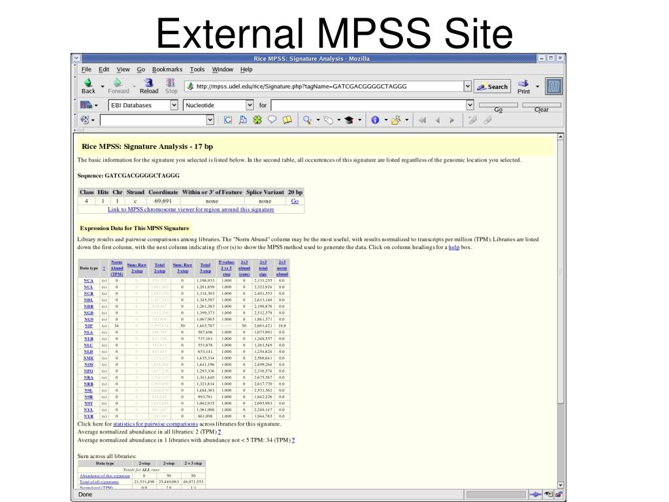Click the Mozilla throbber logo icon
The image size is (669, 502).
(553, 86)
